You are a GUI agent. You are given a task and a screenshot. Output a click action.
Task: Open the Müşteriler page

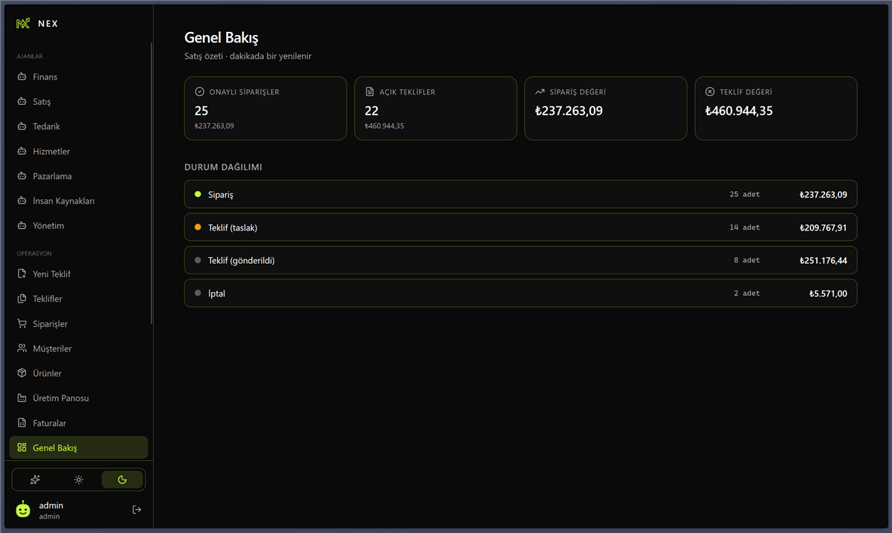(78, 349)
